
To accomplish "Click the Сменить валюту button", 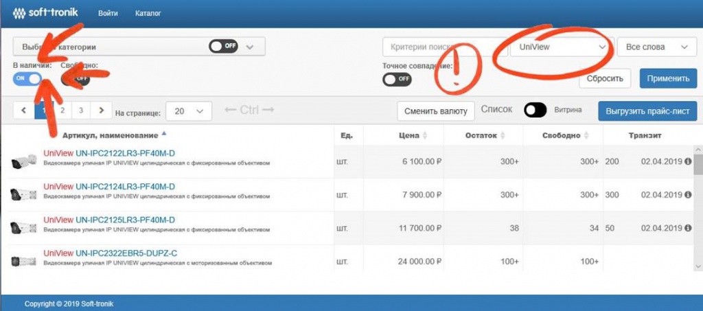I will pyautogui.click(x=436, y=111).
